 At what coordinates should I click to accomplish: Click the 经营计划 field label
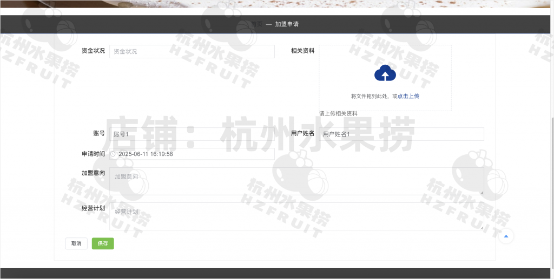(x=93, y=208)
